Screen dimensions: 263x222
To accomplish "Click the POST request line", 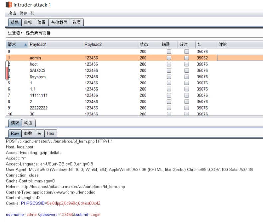I will coord(59,141).
